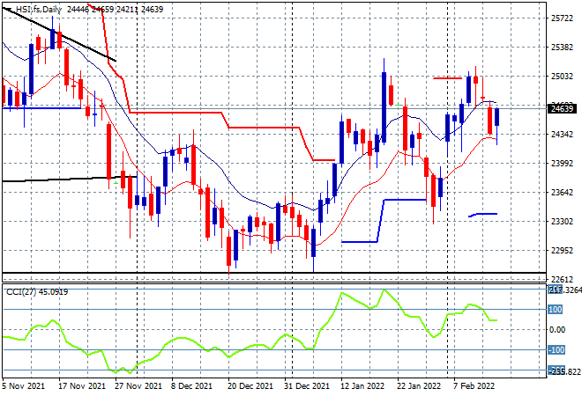Select the 7 Feb 2022 date label
Screen dimensions: 582x396
click(474, 386)
